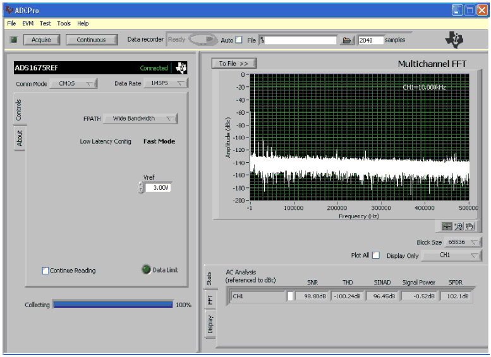Click the Fast Mode label

pyautogui.click(x=159, y=141)
